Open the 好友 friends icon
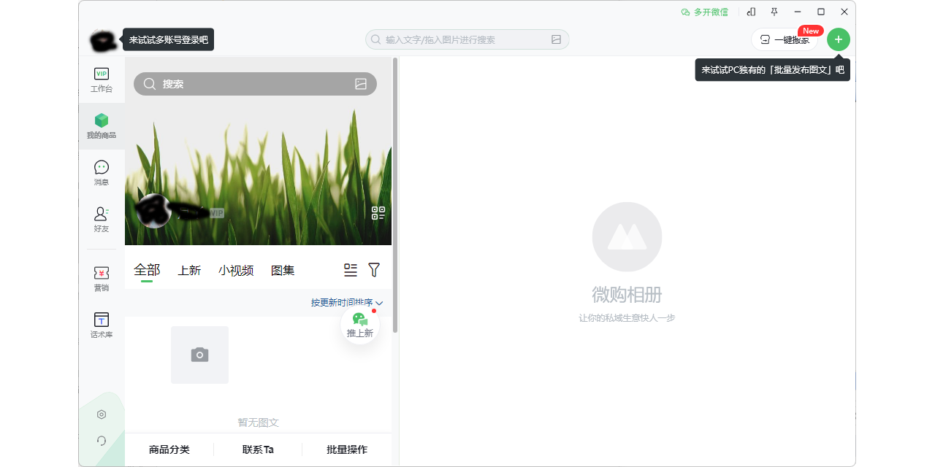The width and height of the screenshot is (935, 467). 102,220
